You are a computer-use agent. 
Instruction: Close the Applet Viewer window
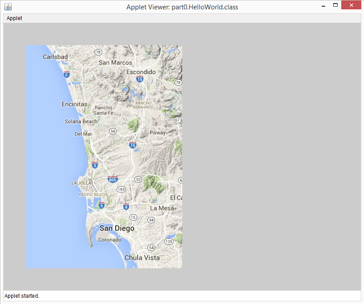[x=351, y=5]
